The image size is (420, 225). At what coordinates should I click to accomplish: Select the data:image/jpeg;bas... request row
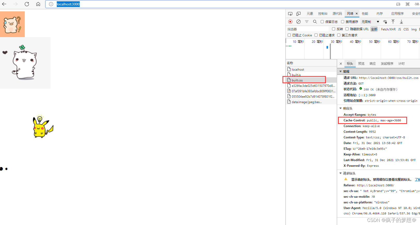pos(311,102)
